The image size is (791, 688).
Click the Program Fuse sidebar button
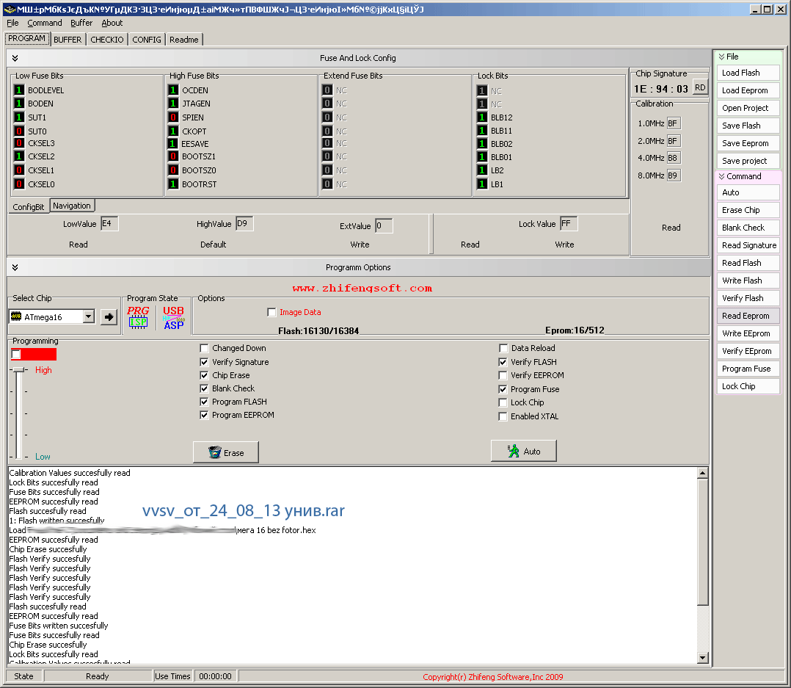coord(748,369)
